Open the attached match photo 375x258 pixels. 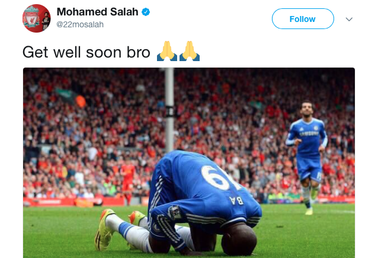189,163
